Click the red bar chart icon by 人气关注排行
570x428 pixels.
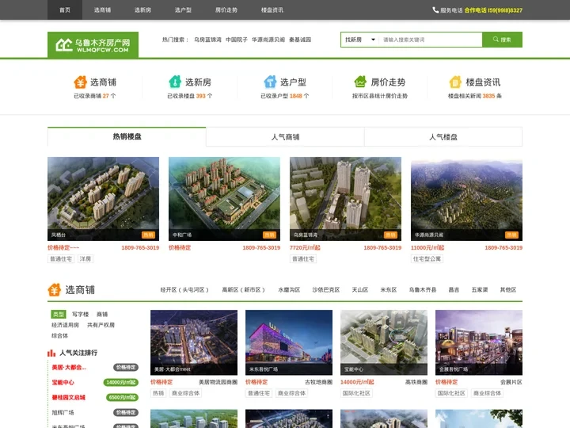[x=51, y=353]
